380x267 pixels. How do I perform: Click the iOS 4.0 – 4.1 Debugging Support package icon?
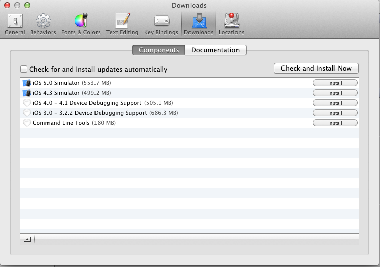point(27,103)
